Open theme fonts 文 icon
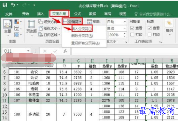This screenshot has width=178, height=121. pyautogui.click(x=18, y=28)
